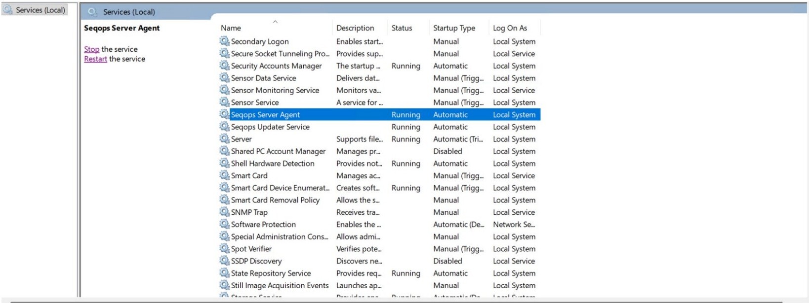Select the State Repository Service name

(271, 273)
